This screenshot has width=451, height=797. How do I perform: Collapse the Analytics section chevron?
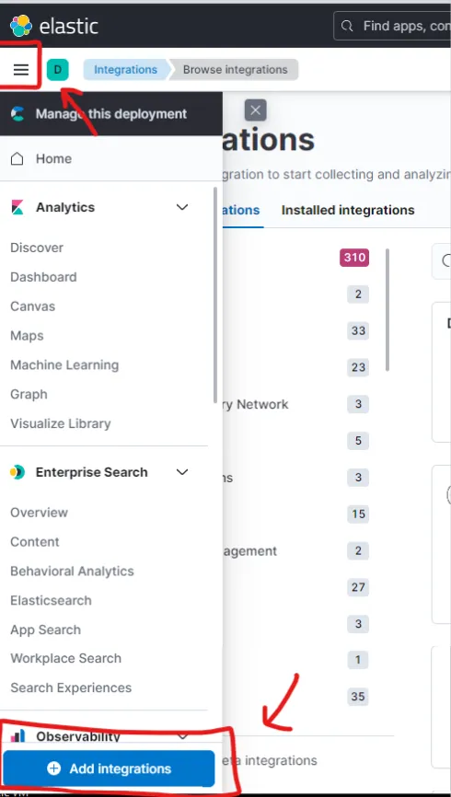click(182, 207)
